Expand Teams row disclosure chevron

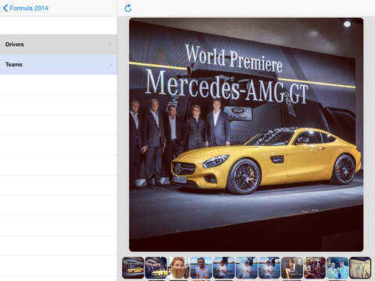coord(109,65)
